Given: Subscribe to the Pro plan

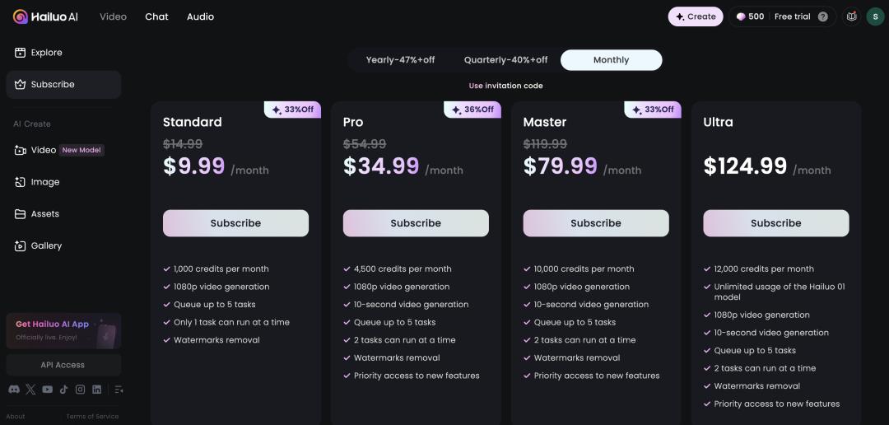Looking at the screenshot, I should point(416,223).
